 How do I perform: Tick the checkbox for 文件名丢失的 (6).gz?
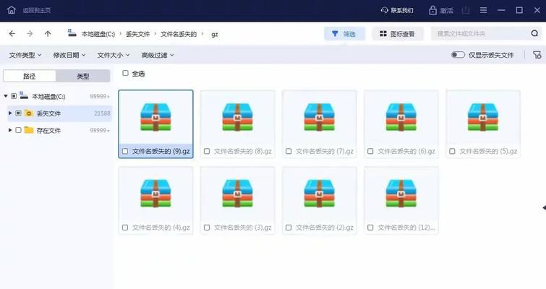370,151
